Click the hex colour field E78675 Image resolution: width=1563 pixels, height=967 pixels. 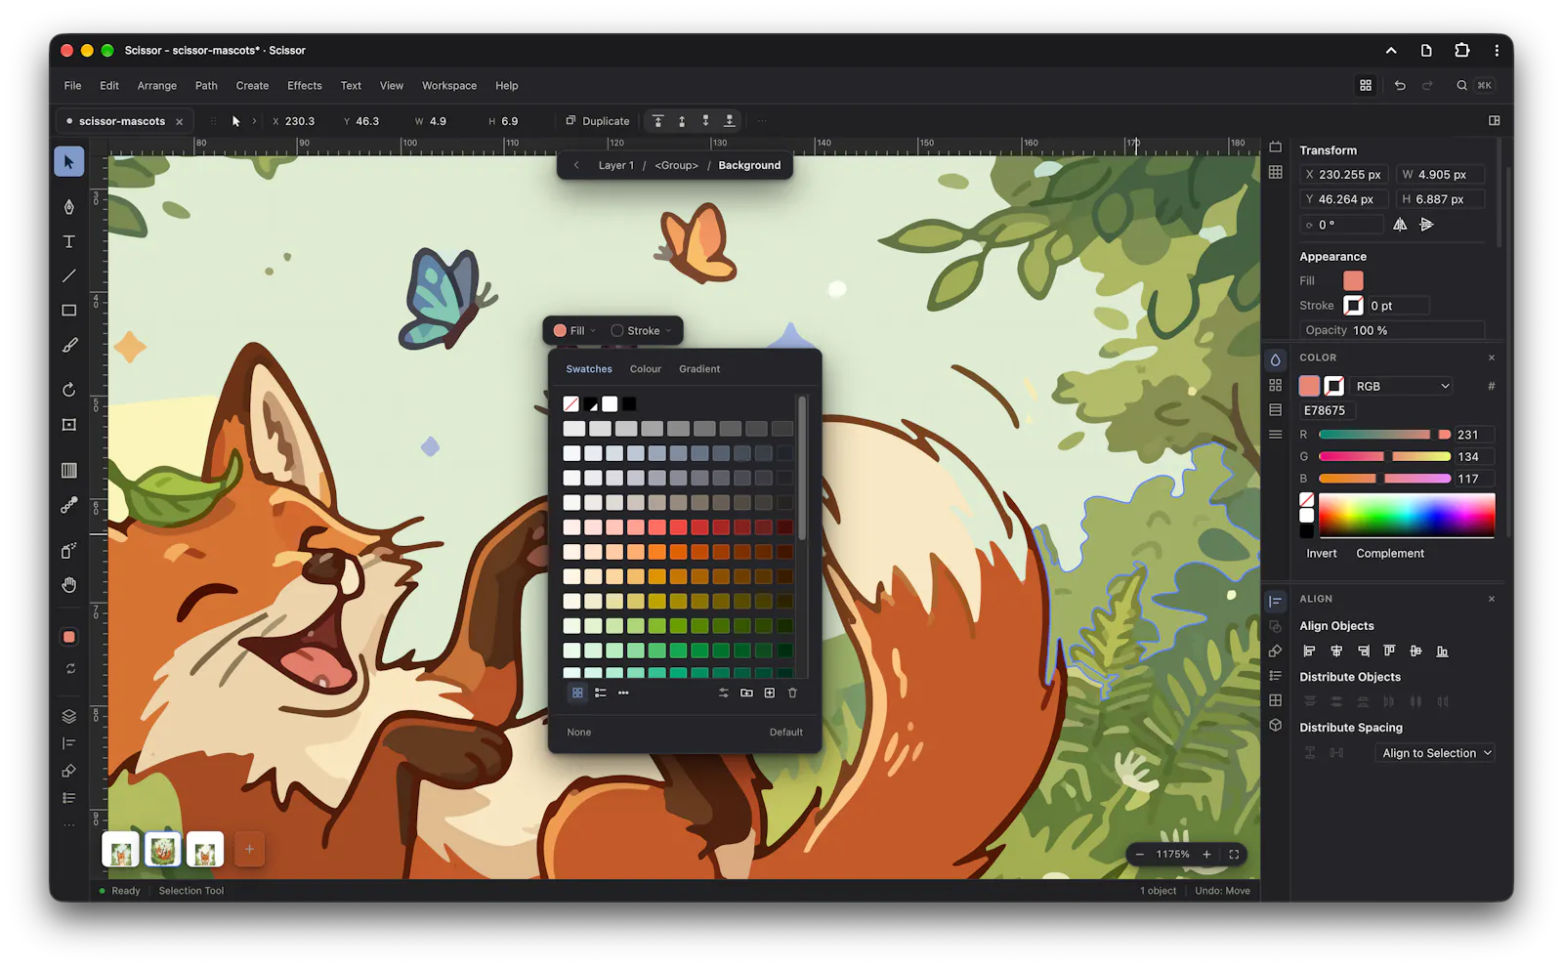[x=1326, y=411]
